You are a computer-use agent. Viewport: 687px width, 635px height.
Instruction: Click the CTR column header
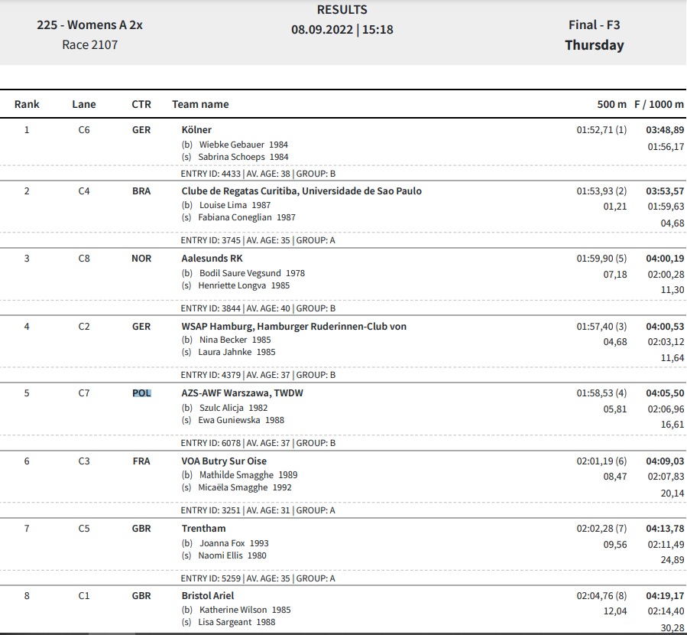pyautogui.click(x=141, y=104)
